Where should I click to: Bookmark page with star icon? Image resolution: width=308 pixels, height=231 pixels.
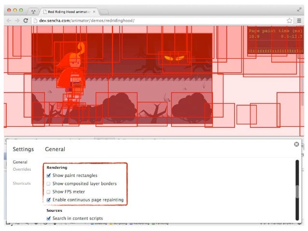point(289,21)
